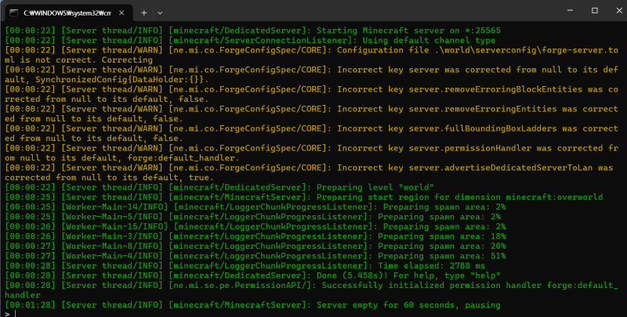Click the server.removeErroringEntities warning line
The height and width of the screenshot is (317, 627).
tap(311, 113)
